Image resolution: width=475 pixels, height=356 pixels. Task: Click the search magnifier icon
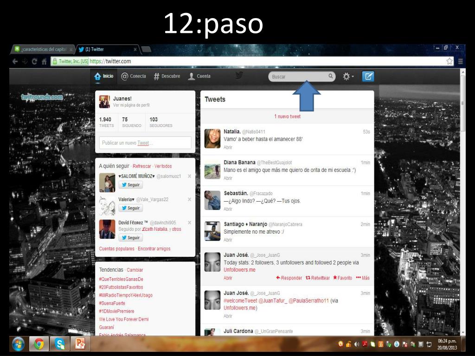[x=331, y=76]
